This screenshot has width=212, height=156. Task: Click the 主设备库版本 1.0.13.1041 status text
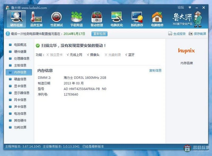(x=61, y=146)
